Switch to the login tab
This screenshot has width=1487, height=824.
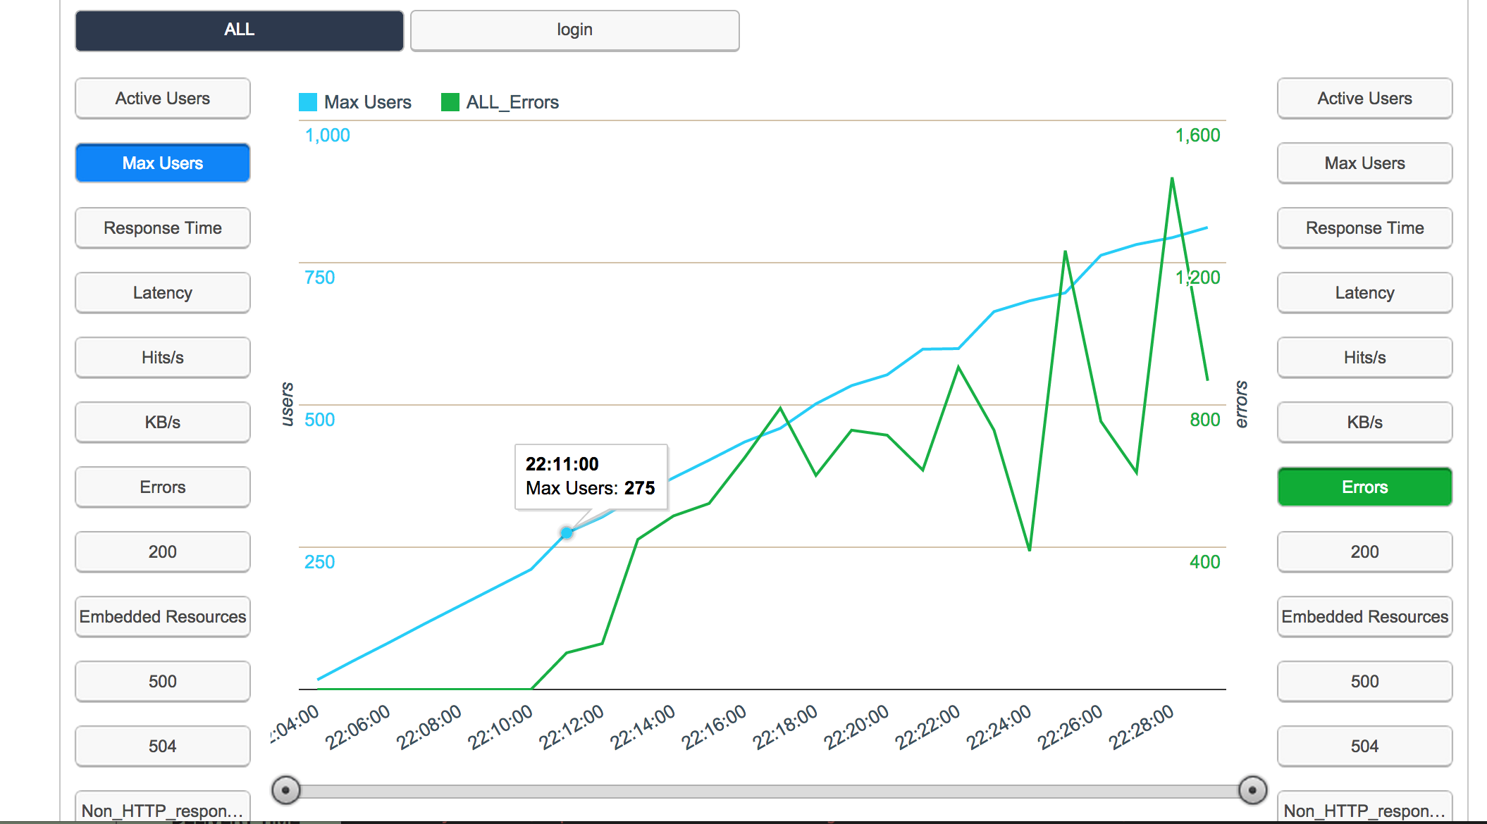(x=574, y=30)
